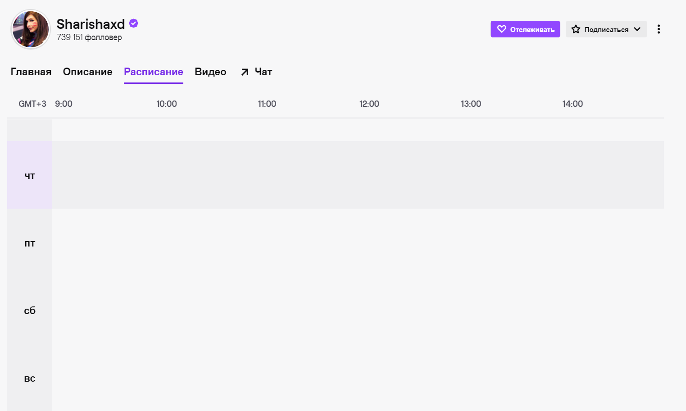
Task: Open Чат in a pop-out
Action: tap(256, 72)
